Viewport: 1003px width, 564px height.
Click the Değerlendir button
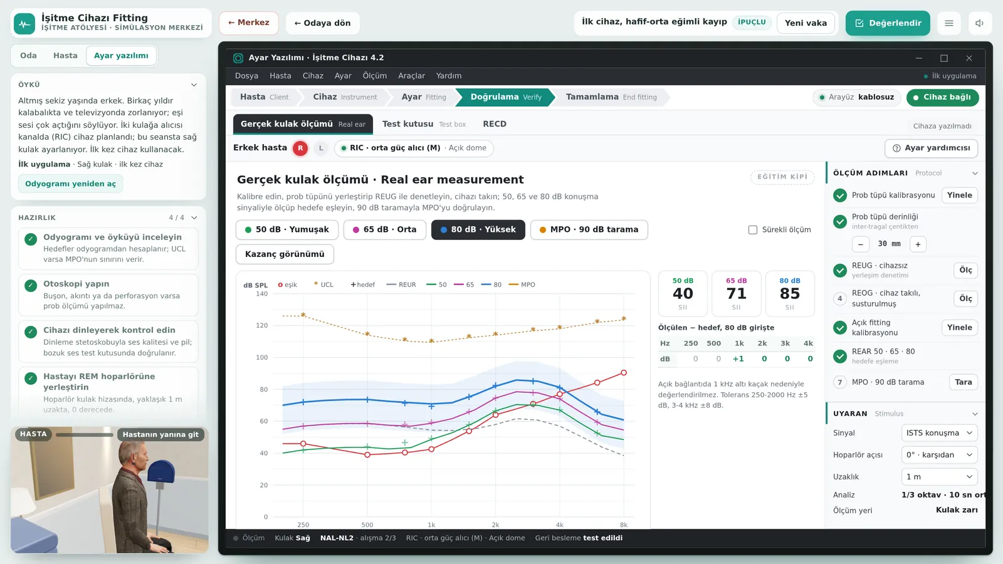pyautogui.click(x=888, y=23)
